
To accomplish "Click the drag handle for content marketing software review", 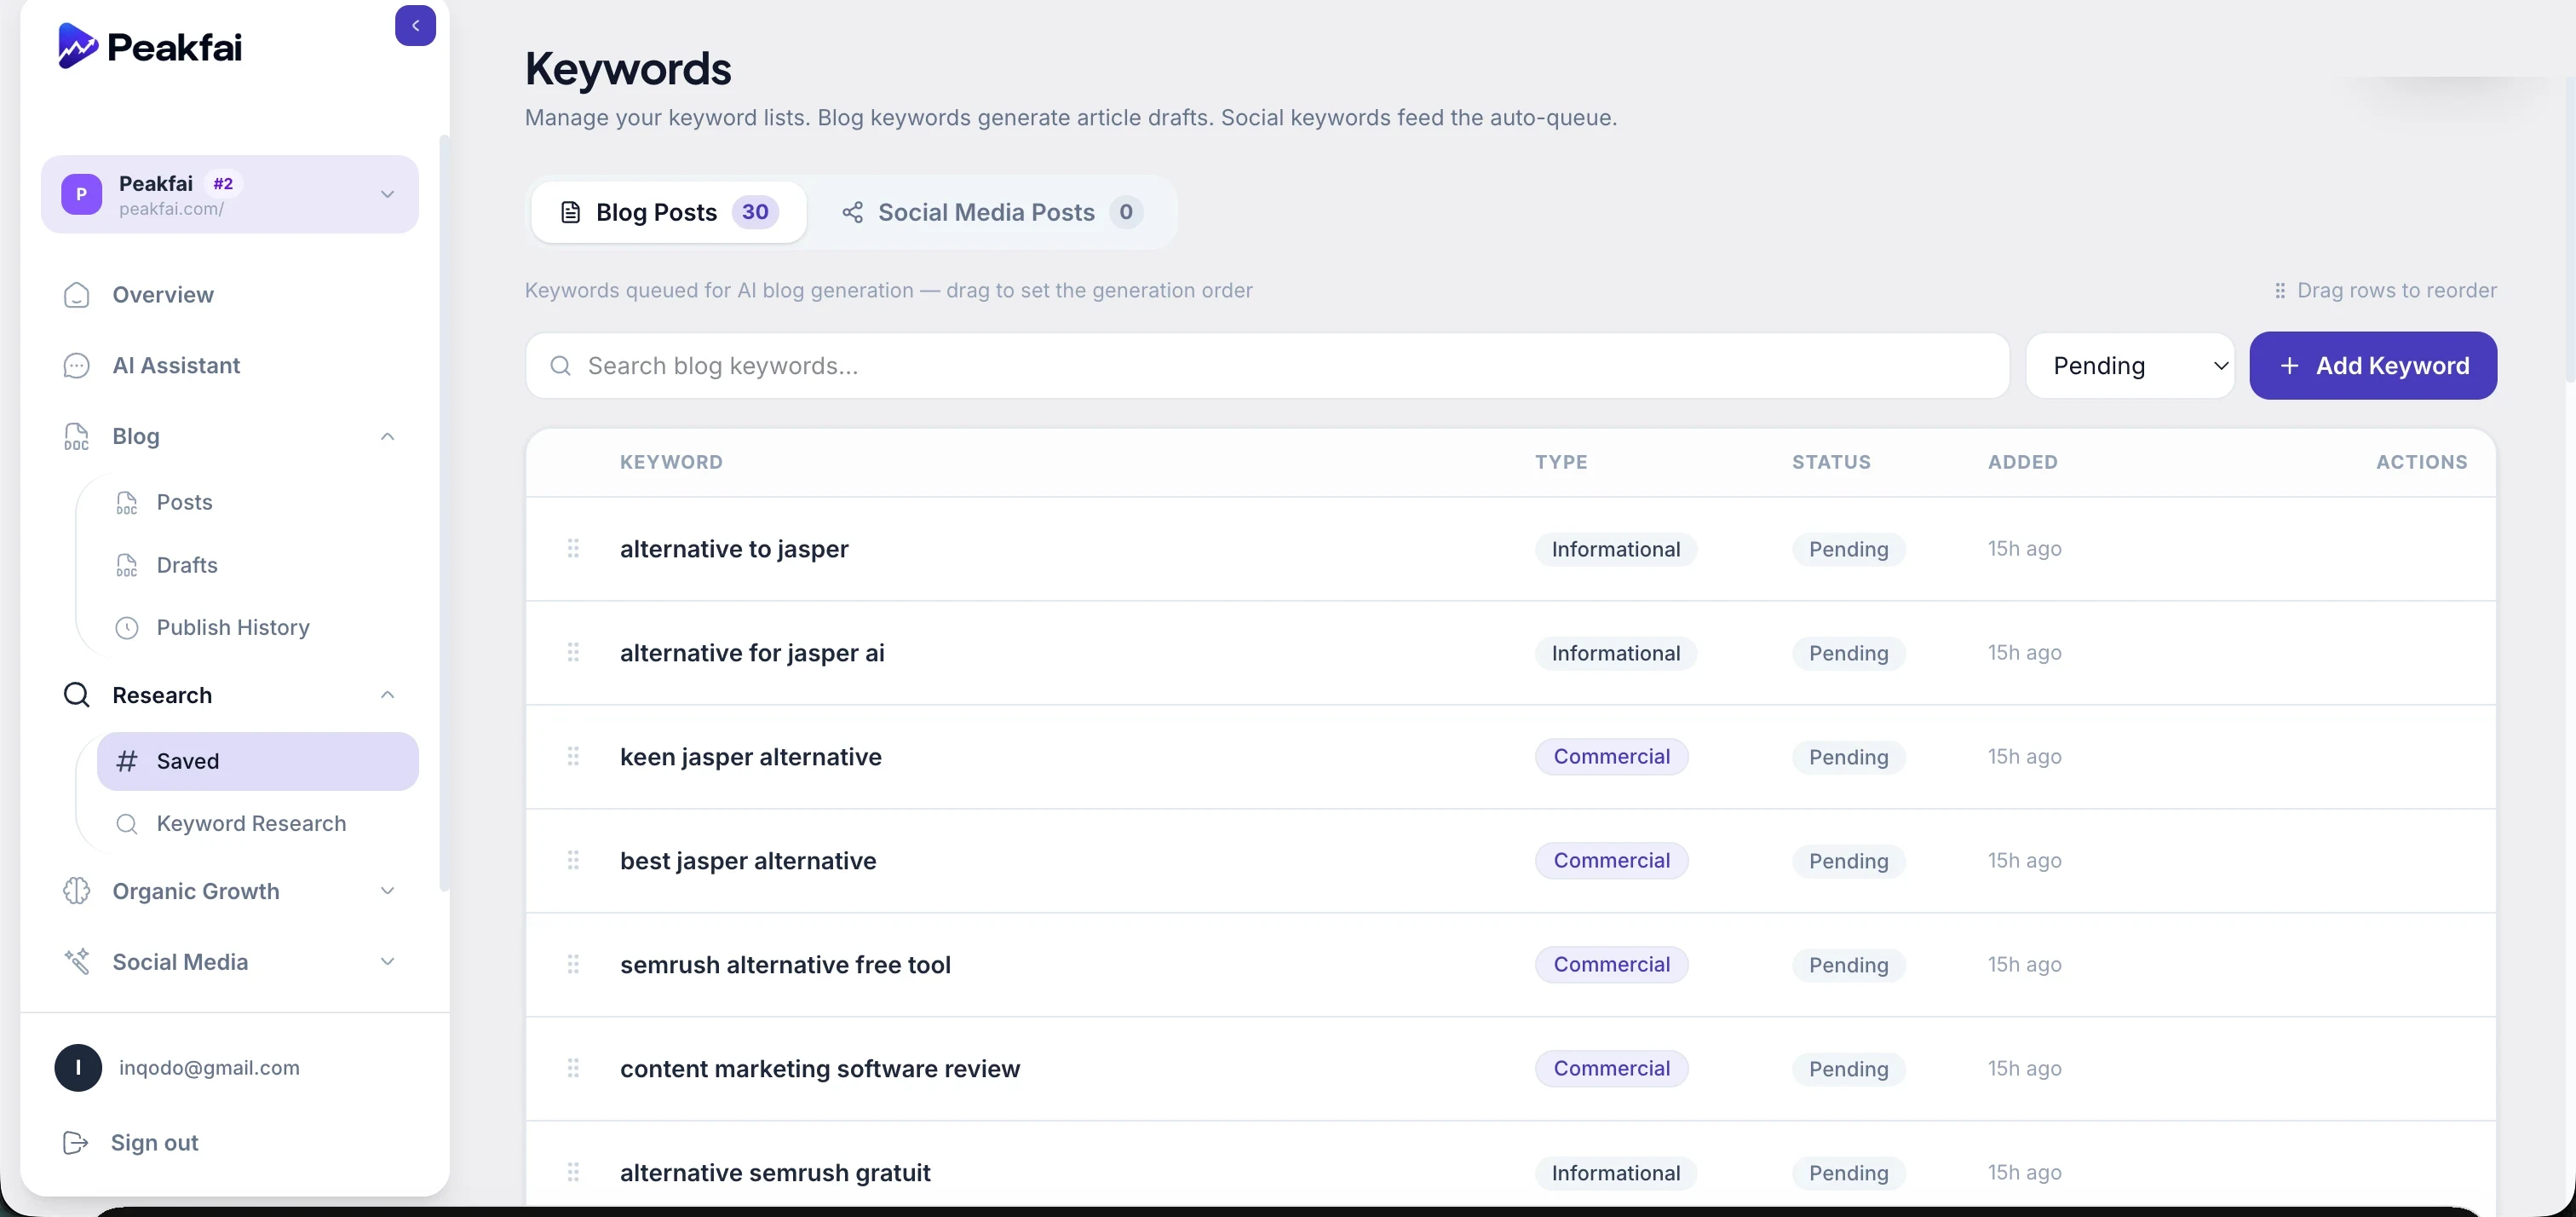I will click(x=573, y=1069).
